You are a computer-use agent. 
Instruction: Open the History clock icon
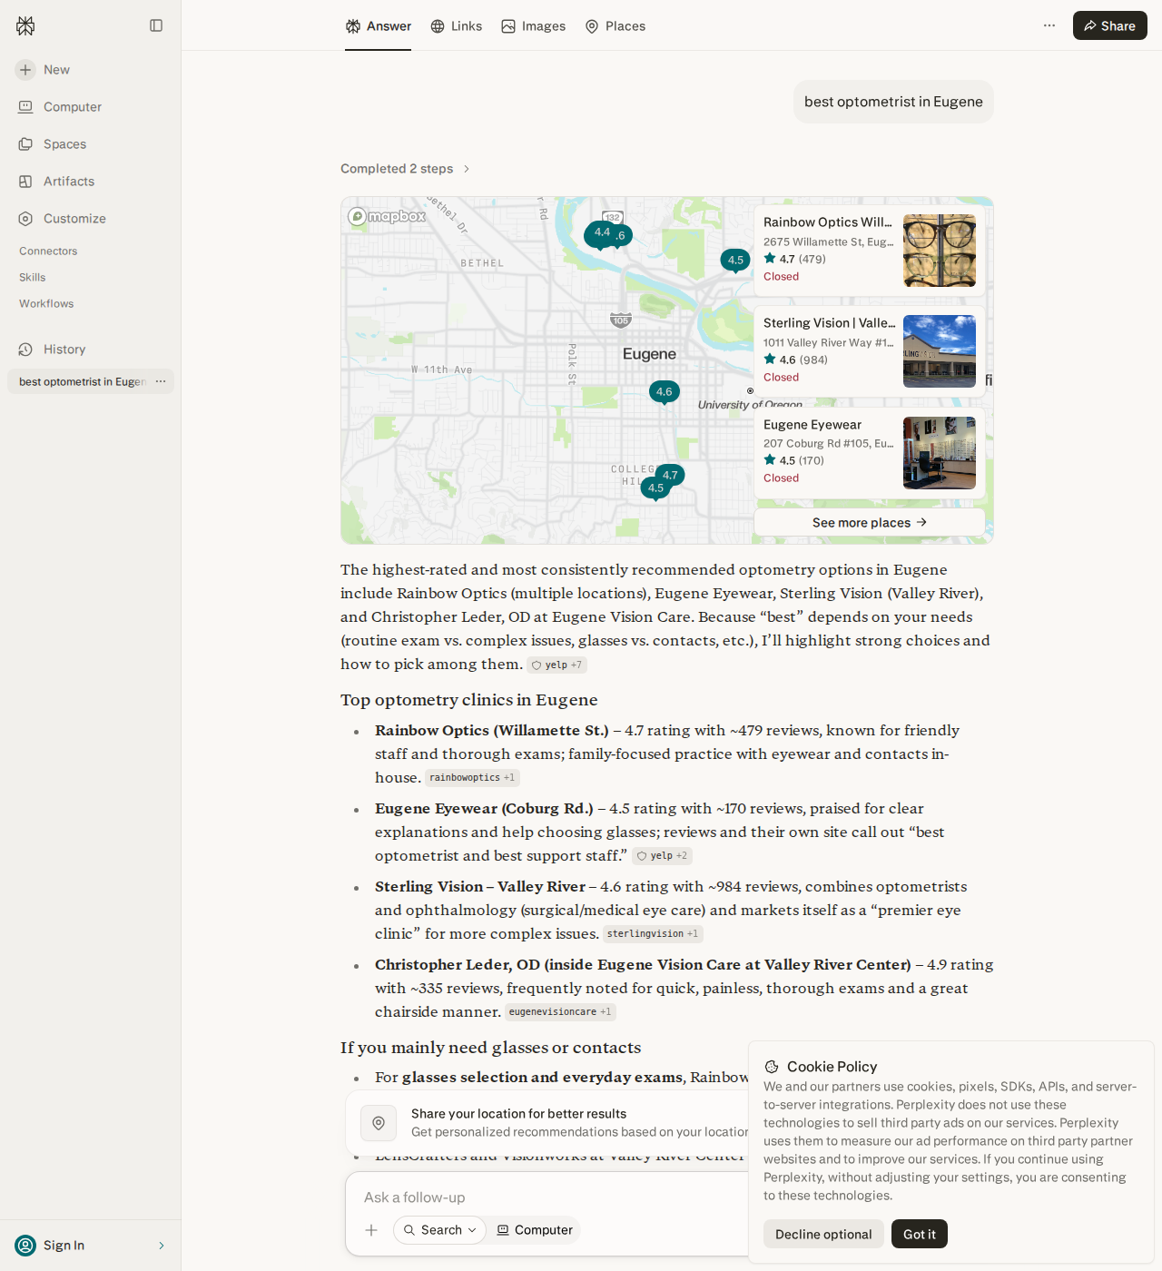coord(25,350)
